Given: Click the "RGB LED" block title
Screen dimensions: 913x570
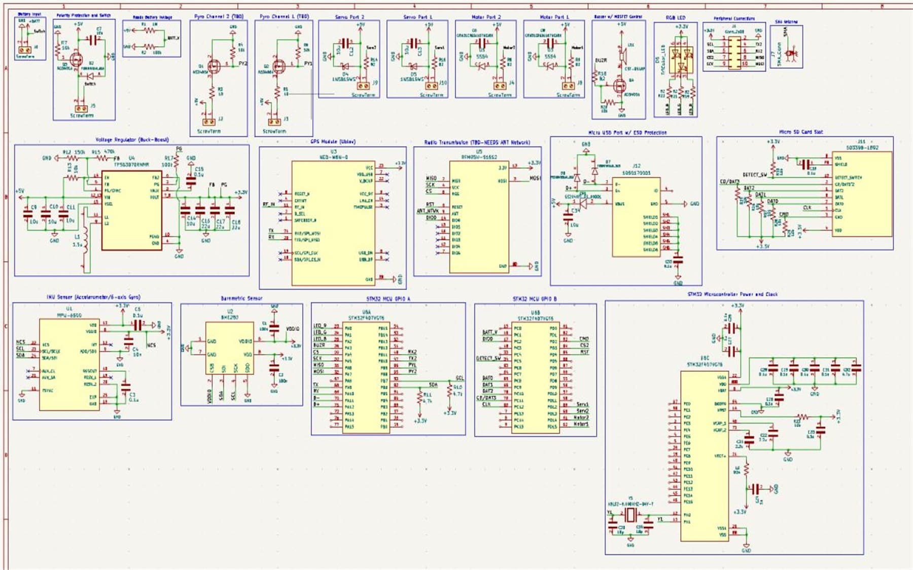Looking at the screenshot, I should tap(675, 18).
